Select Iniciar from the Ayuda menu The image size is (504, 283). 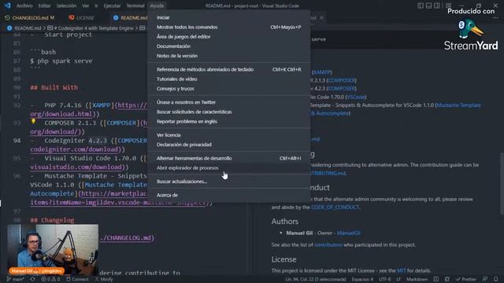tap(229, 17)
